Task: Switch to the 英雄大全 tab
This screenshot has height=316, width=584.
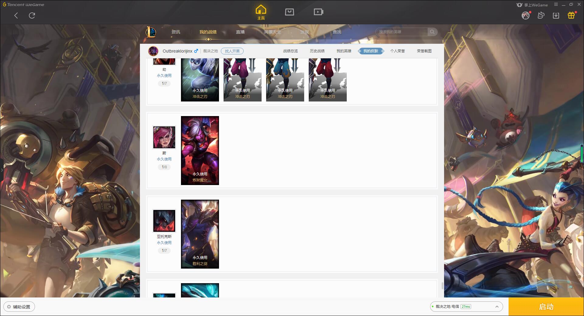Action: [273, 32]
